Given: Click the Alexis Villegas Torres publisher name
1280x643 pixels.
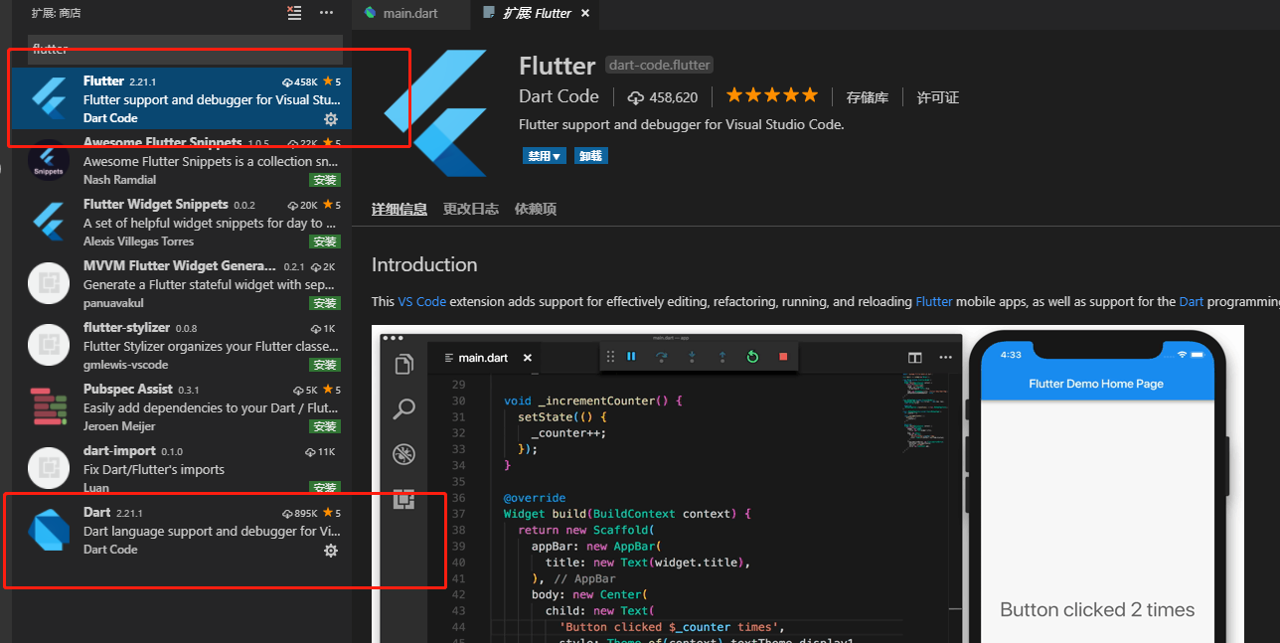Looking at the screenshot, I should pyautogui.click(x=138, y=241).
